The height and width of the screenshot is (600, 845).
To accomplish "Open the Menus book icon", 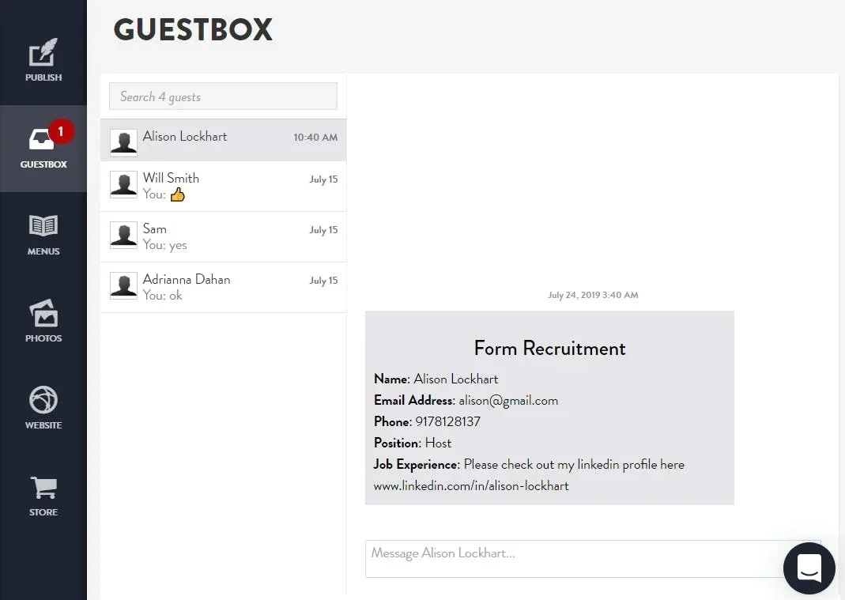I will (x=43, y=225).
